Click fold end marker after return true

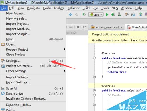coord(94,76)
